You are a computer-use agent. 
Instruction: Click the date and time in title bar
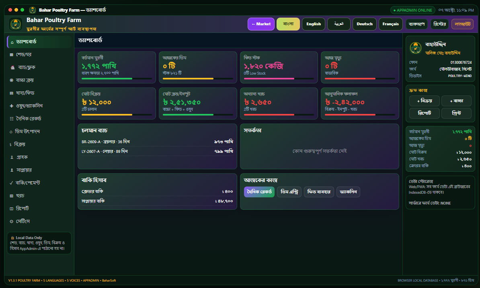pyautogui.click(x=456, y=10)
